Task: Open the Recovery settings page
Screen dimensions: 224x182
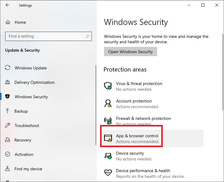Action: pyautogui.click(x=23, y=140)
